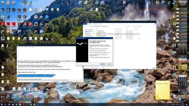Open the Справка menu in Notepad
189x106 pixels.
33,47
